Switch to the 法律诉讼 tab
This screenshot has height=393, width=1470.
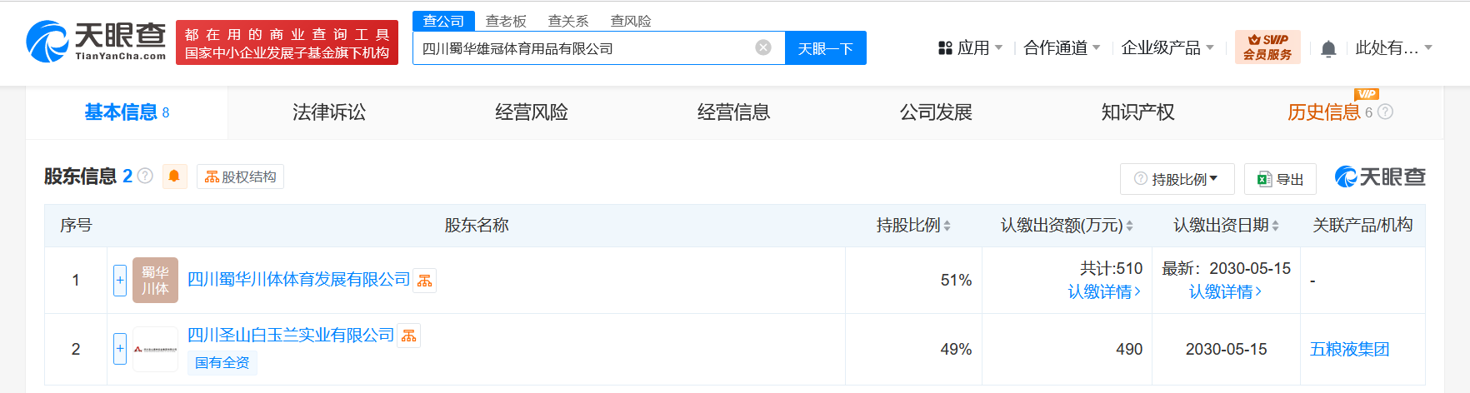(329, 112)
